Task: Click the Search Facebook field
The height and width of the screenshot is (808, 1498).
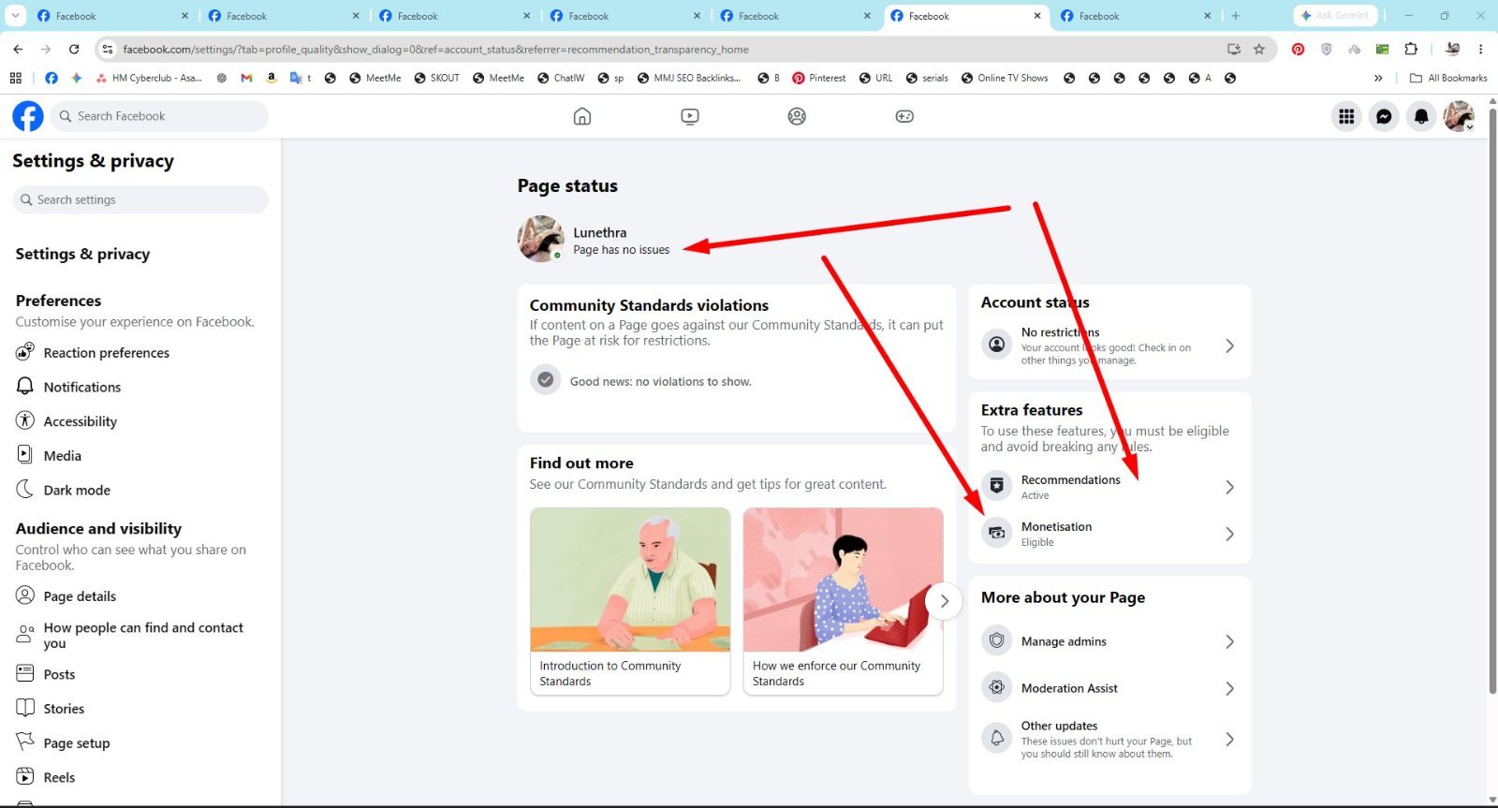Action: [159, 116]
